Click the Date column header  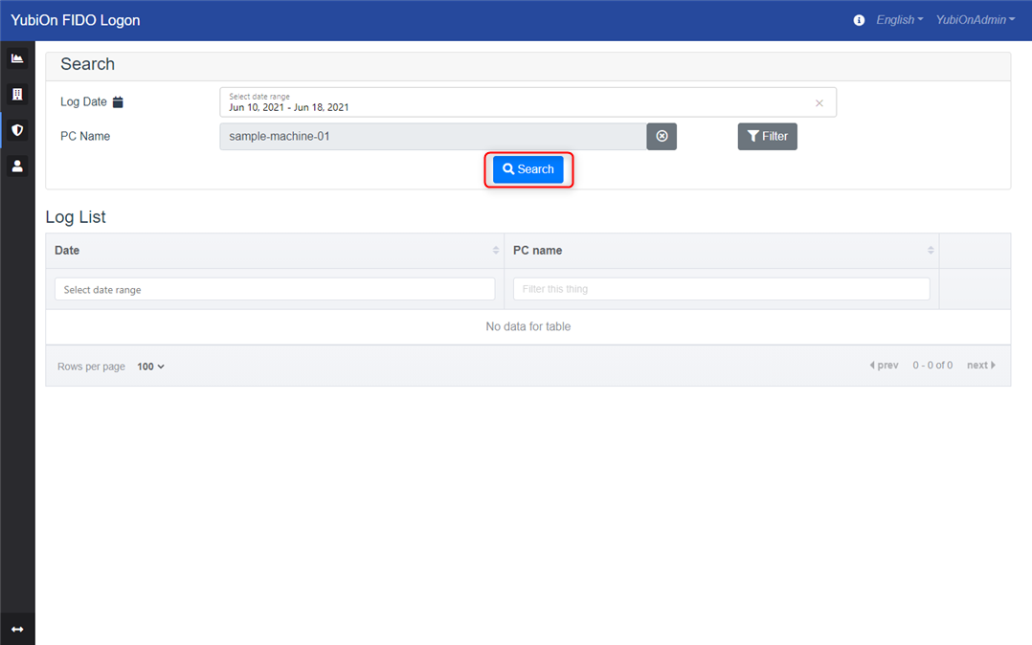(275, 250)
